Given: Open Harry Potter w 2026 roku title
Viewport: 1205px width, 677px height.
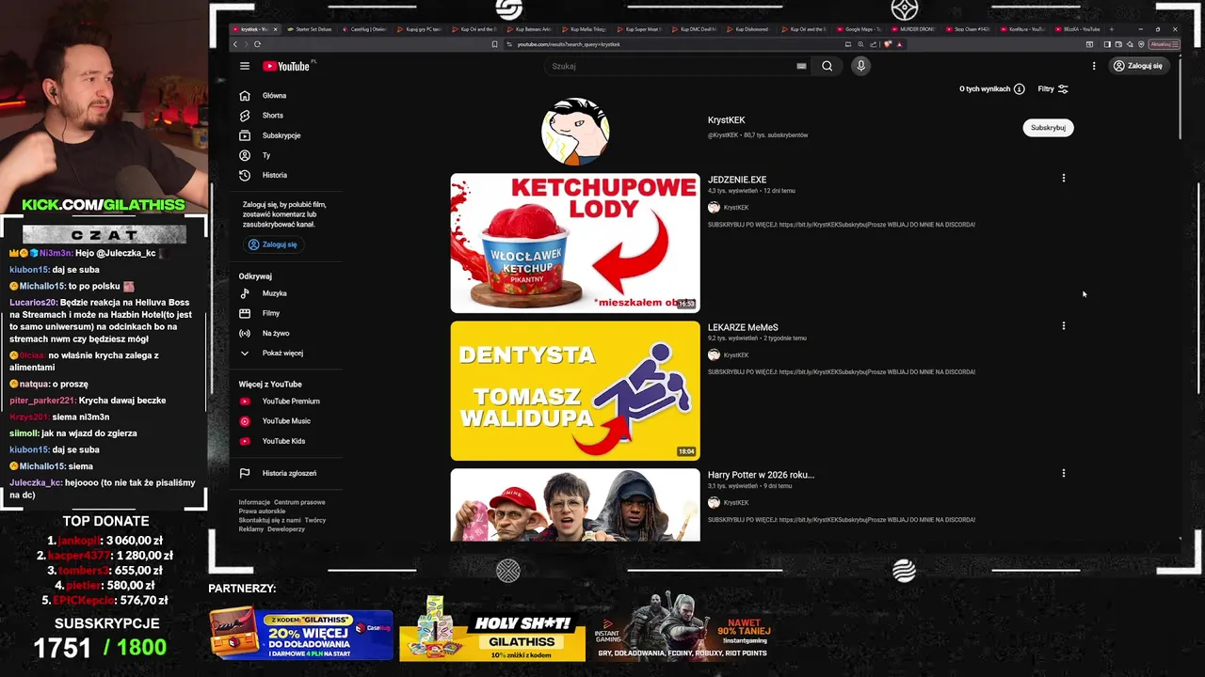Looking at the screenshot, I should pos(761,475).
